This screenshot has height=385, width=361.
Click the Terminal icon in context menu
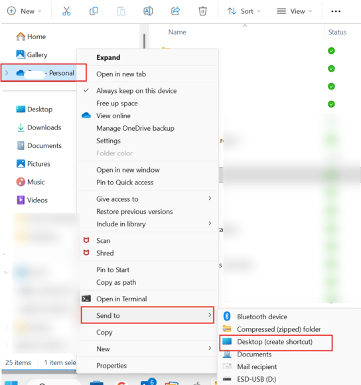86,299
